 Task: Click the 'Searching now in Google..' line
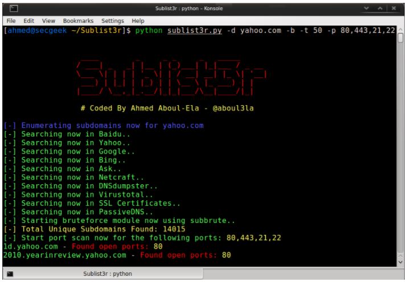69,151
